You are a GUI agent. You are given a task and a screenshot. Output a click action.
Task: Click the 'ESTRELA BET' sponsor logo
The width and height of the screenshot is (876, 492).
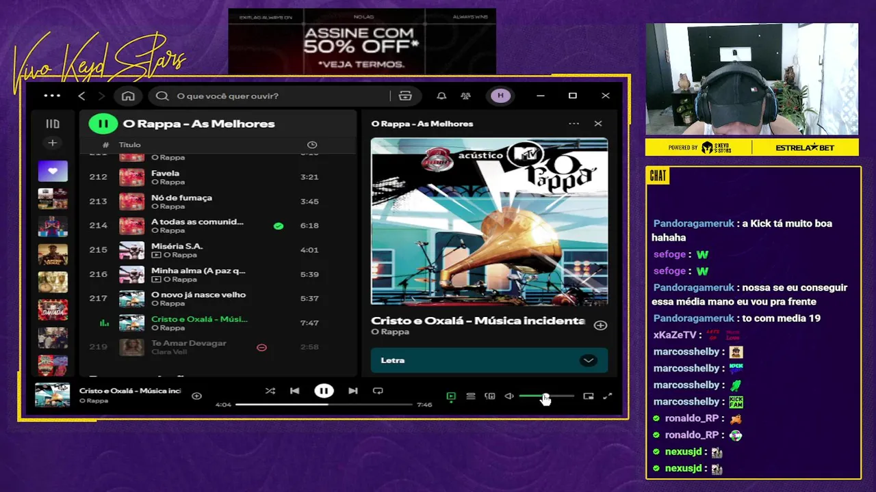coord(805,148)
